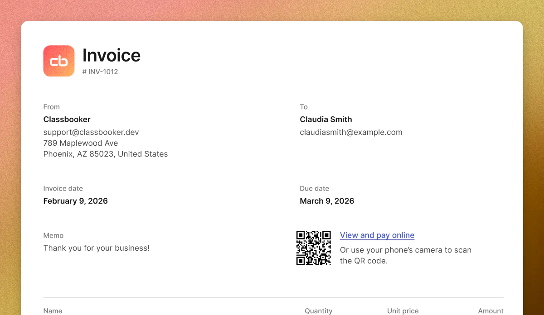Click the Name column header

[53, 311]
